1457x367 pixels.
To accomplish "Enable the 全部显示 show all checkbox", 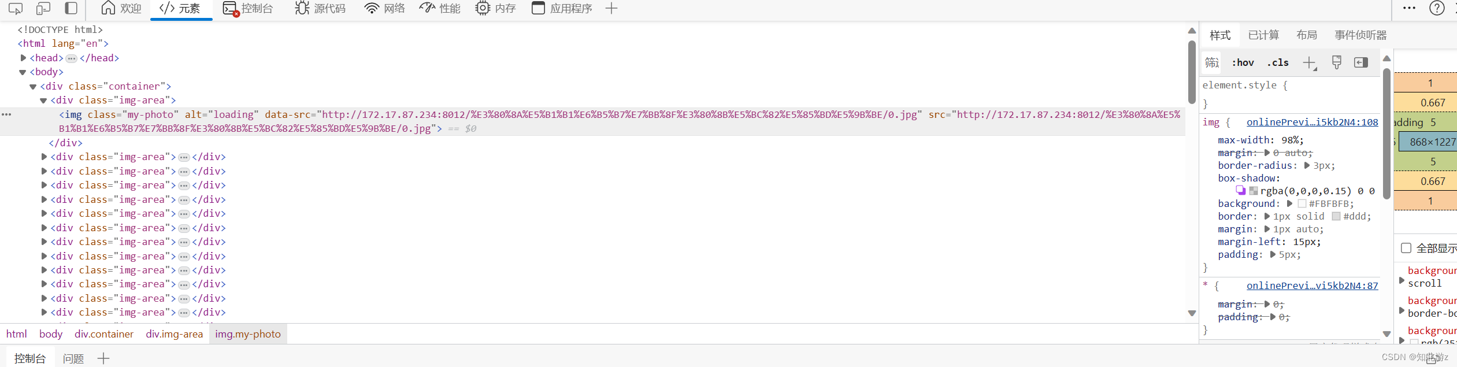I will coord(1406,248).
